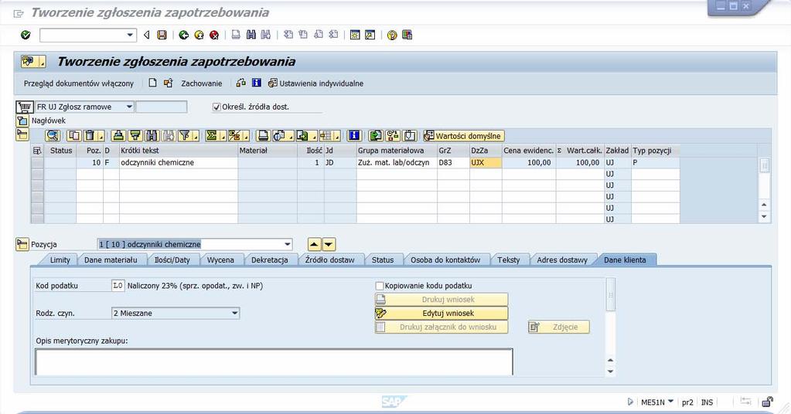This screenshot has height=414, width=791.
Task: Enable the Kopiowanie kodu podatku checkbox
Action: (x=380, y=286)
